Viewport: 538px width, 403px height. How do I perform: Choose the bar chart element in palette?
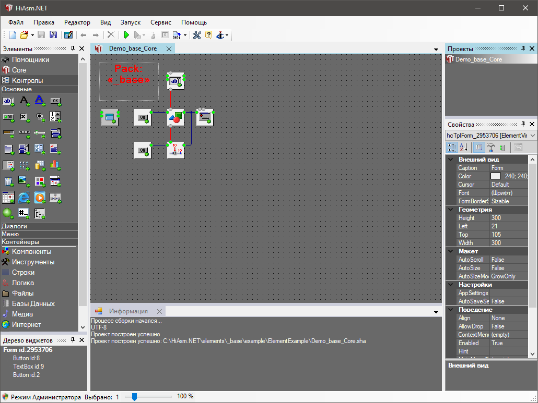pos(55,165)
